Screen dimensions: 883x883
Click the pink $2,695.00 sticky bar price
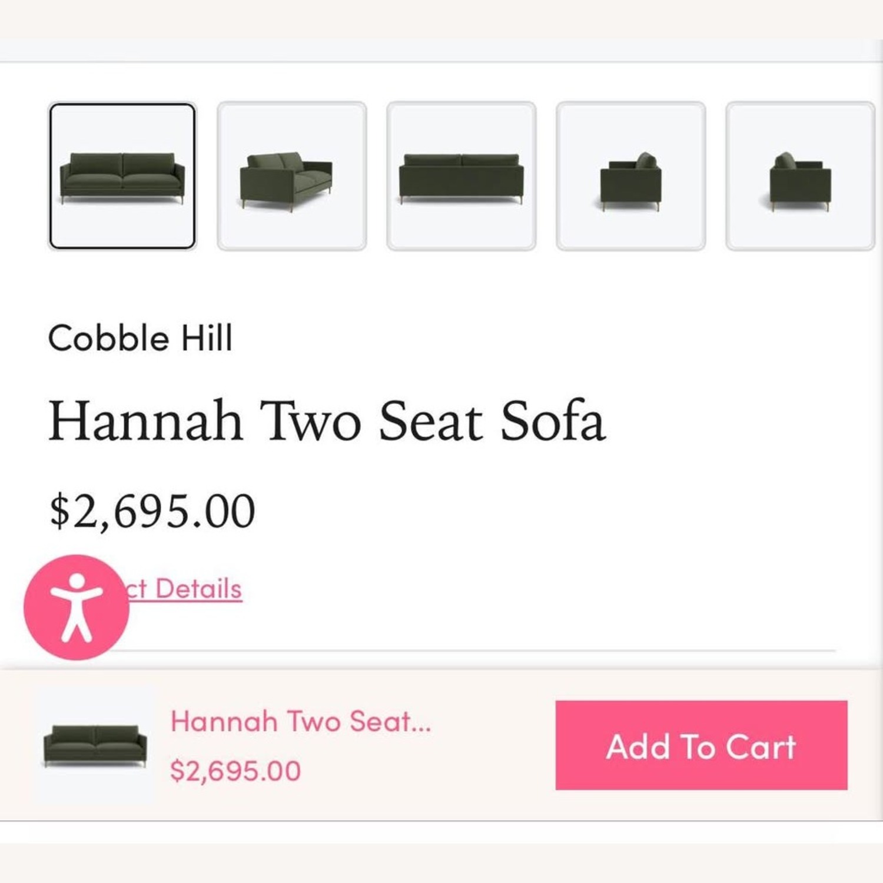click(x=235, y=771)
